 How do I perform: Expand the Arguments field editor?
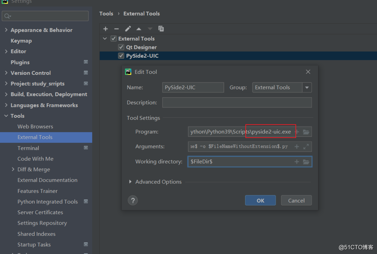coord(306,146)
